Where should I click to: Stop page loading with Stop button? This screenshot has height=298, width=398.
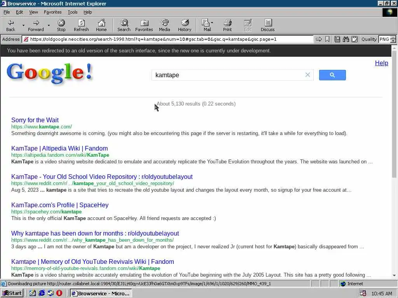click(x=61, y=25)
